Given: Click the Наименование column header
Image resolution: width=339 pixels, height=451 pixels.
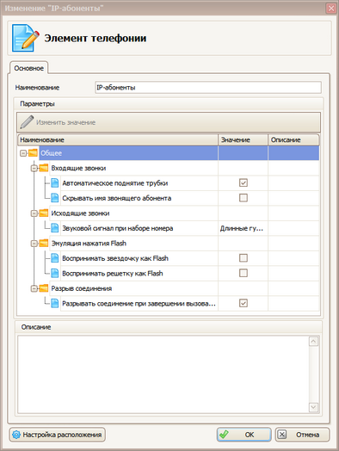Looking at the screenshot, I should 118,139.
